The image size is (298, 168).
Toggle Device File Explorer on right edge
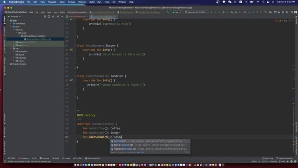[296, 145]
